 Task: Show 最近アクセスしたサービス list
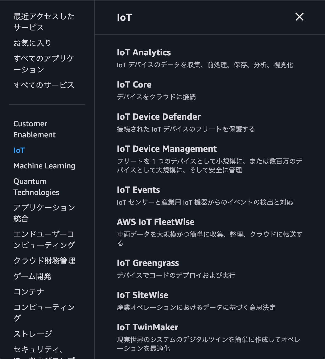coord(44,22)
